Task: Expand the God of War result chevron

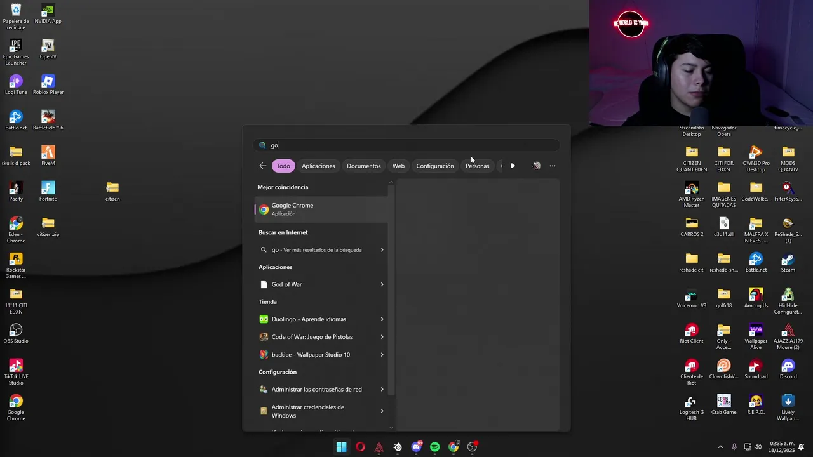Action: tap(382, 284)
